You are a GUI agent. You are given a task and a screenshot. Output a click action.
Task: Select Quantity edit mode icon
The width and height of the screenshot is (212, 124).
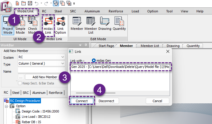pyautogui.click(x=119, y=24)
